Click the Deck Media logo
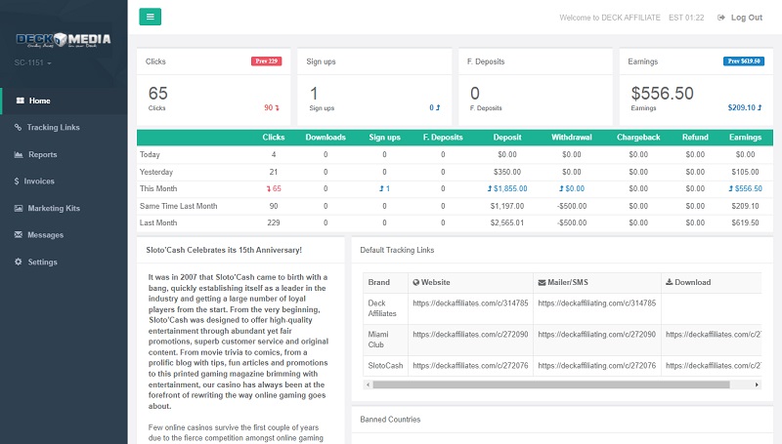Screen dimensions: 782x444 pos(64,39)
